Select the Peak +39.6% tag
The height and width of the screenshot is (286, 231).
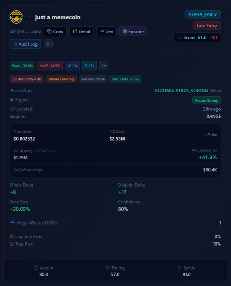tap(22, 66)
